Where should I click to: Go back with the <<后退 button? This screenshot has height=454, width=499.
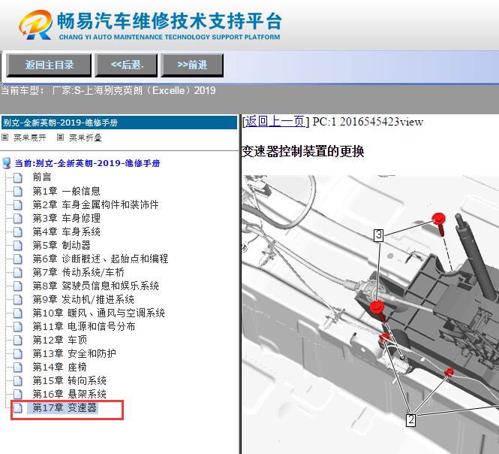point(126,65)
